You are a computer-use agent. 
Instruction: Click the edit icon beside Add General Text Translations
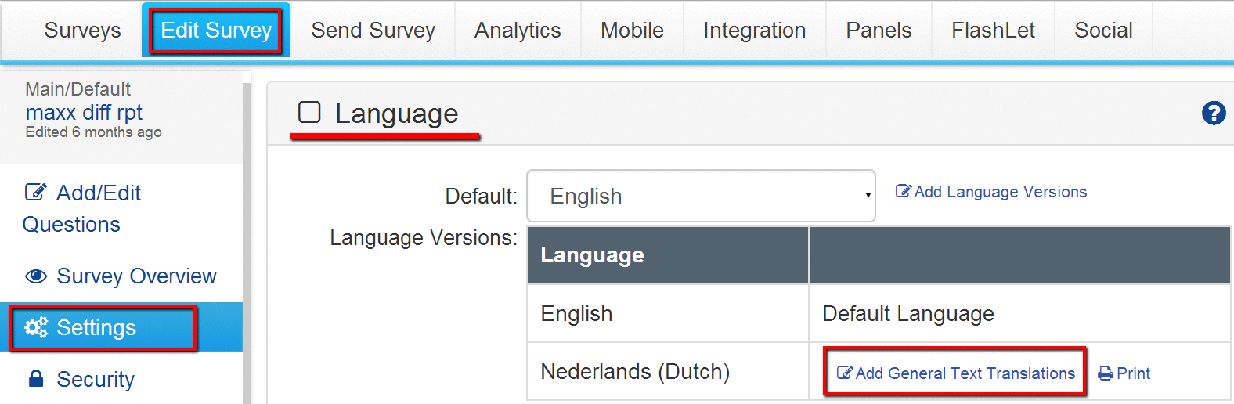(x=845, y=373)
